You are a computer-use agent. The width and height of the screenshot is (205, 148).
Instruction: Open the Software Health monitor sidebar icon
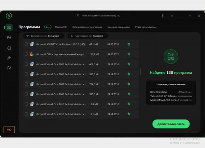9,38
